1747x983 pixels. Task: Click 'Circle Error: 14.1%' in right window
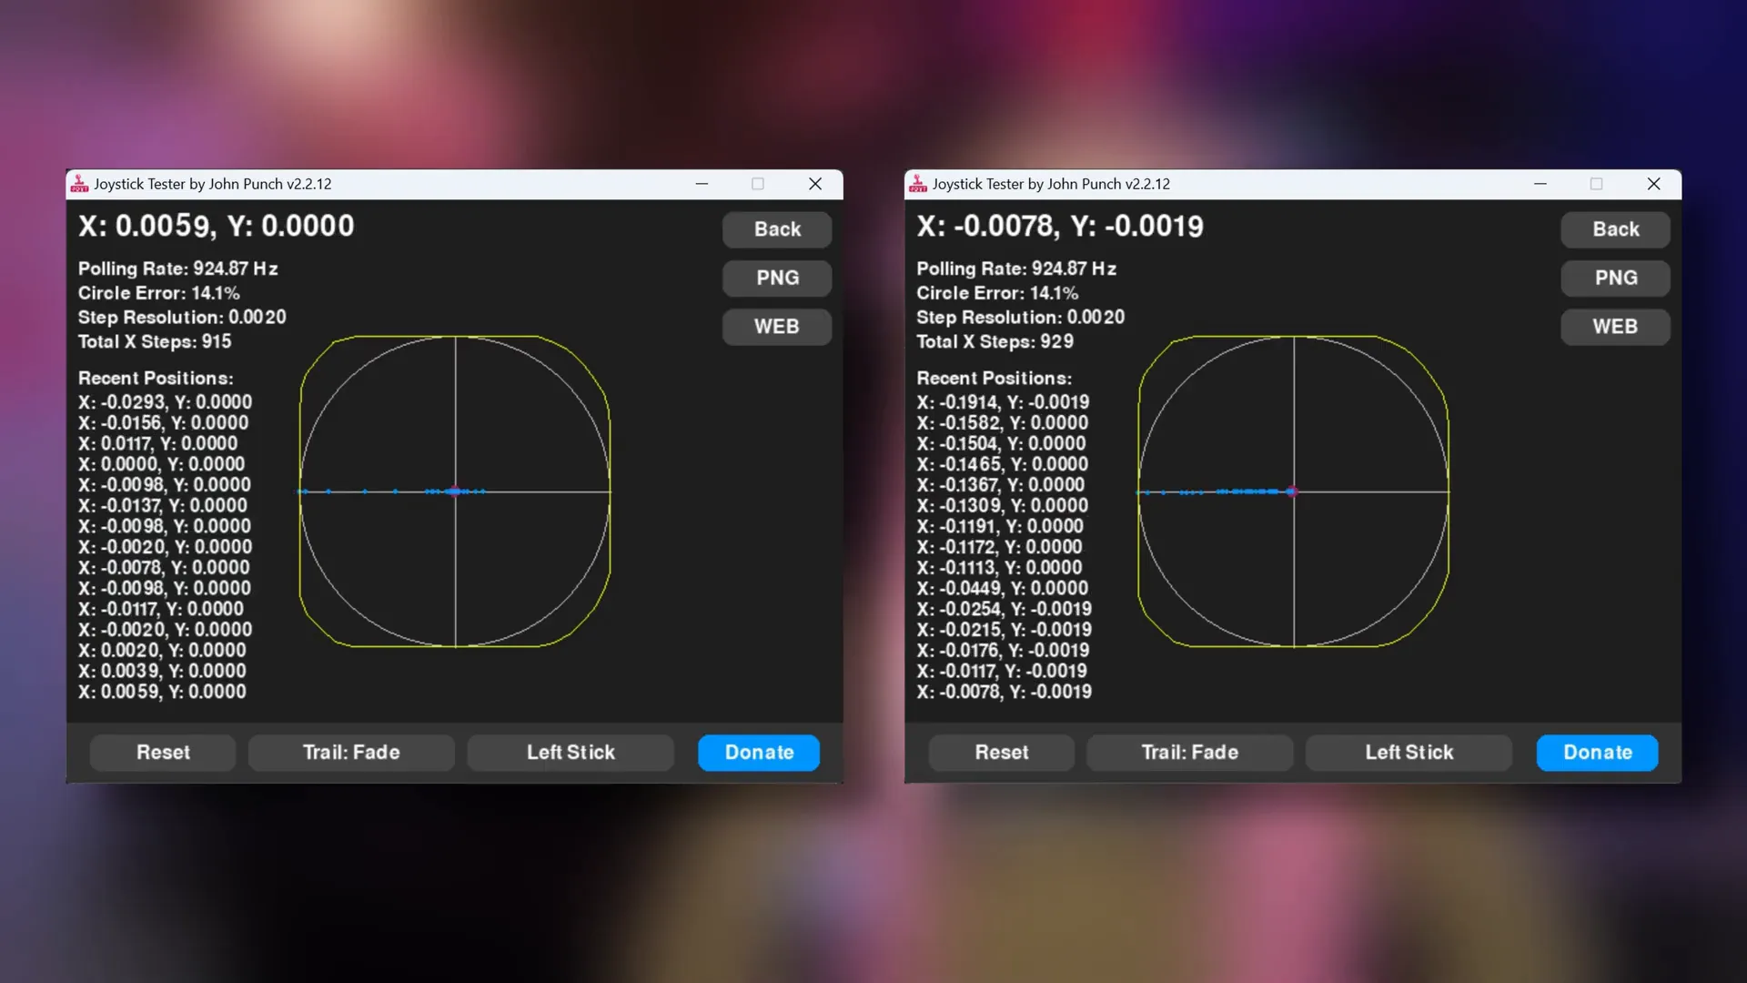point(997,293)
